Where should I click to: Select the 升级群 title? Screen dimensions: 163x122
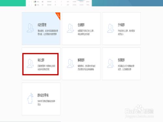(121, 25)
